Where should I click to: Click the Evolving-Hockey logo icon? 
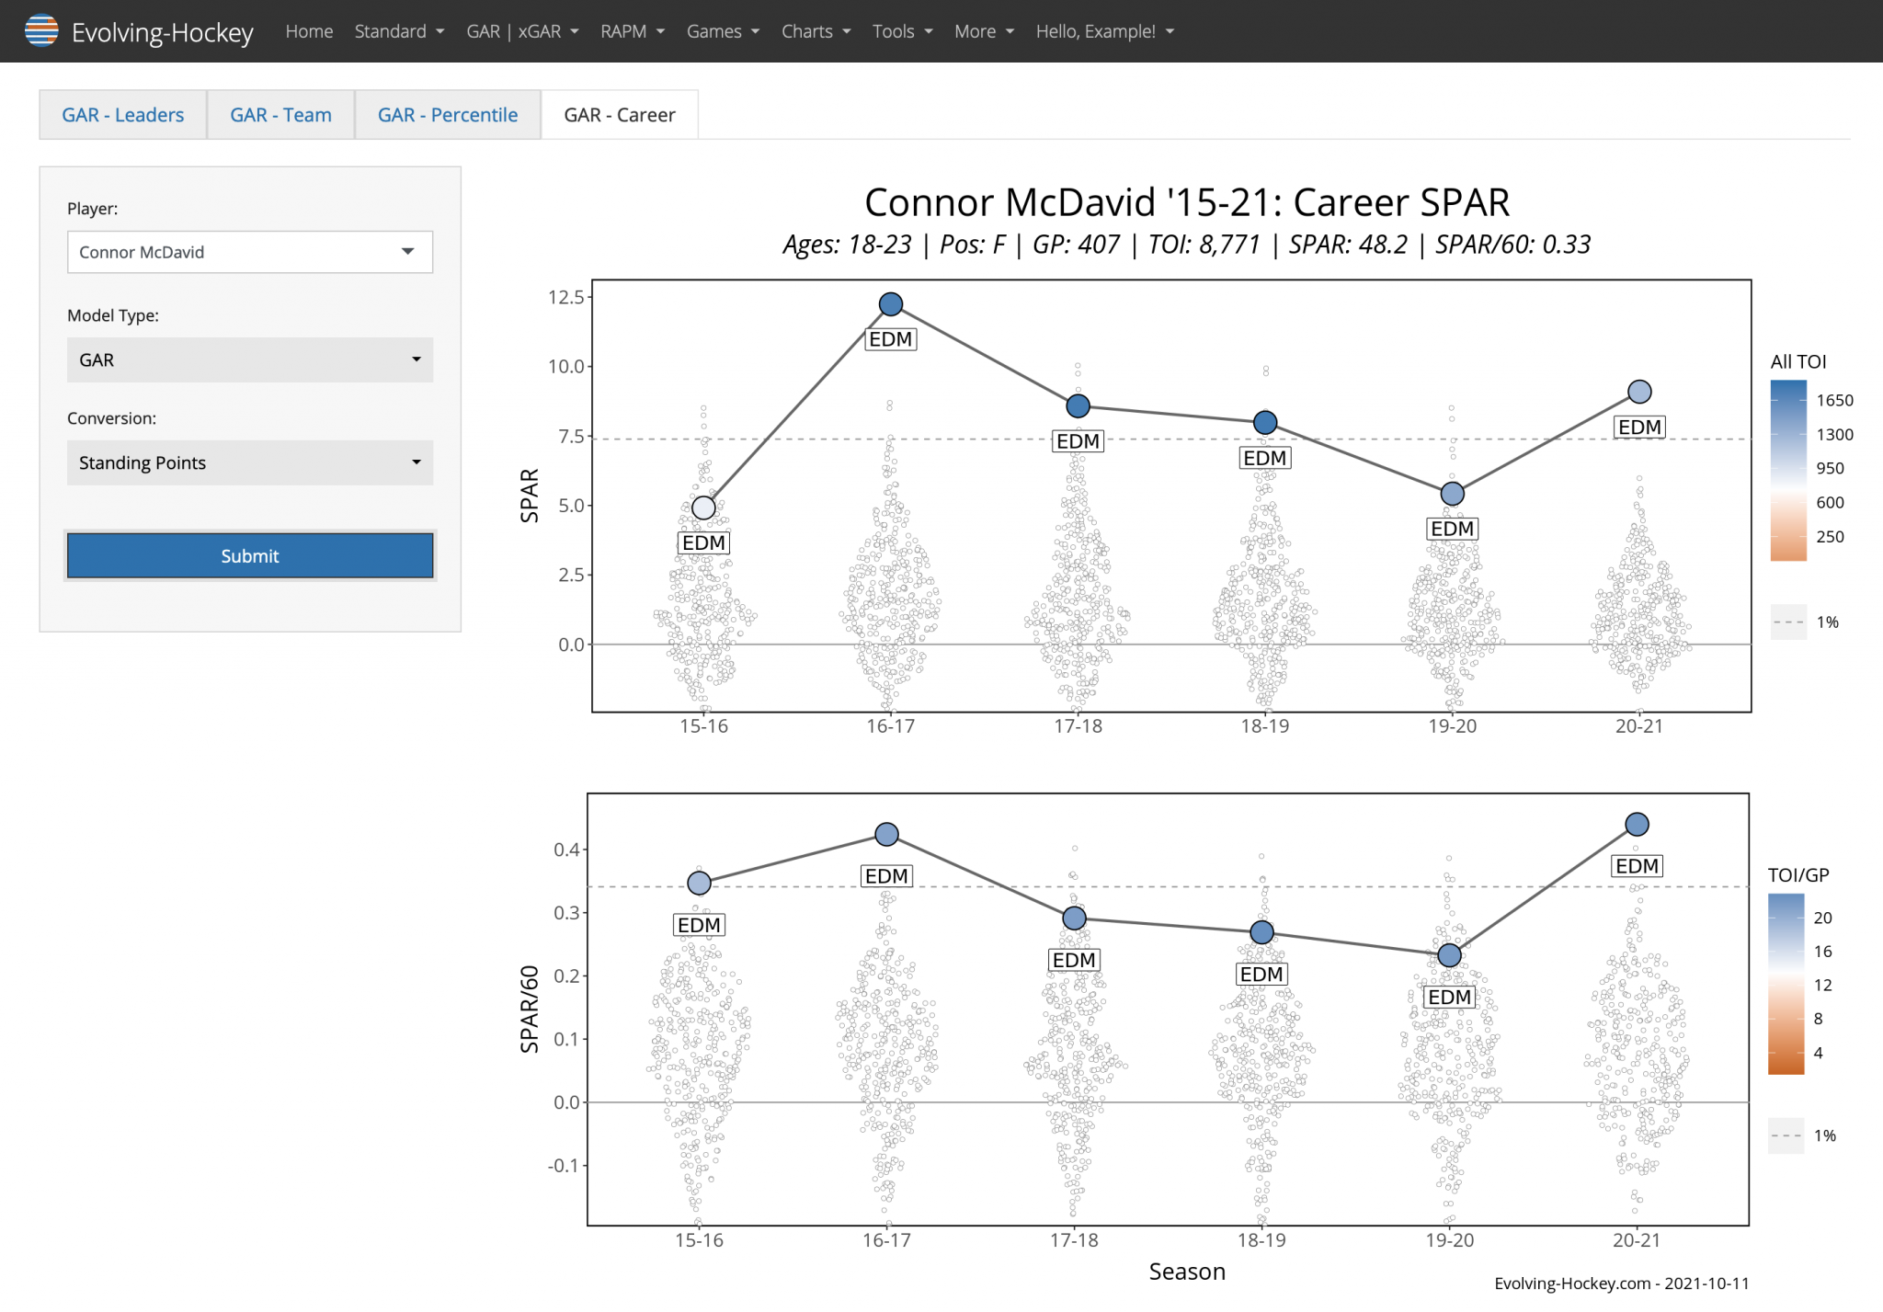point(41,31)
